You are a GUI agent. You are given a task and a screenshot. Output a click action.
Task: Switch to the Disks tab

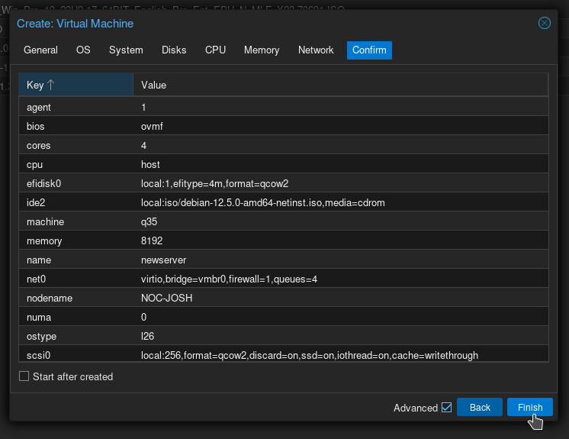(x=174, y=50)
